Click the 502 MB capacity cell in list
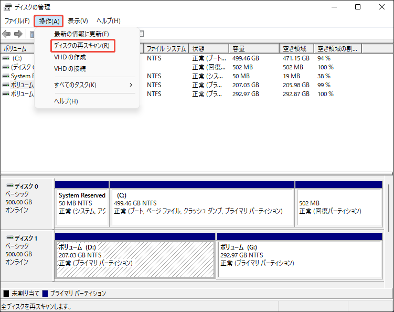 242,67
